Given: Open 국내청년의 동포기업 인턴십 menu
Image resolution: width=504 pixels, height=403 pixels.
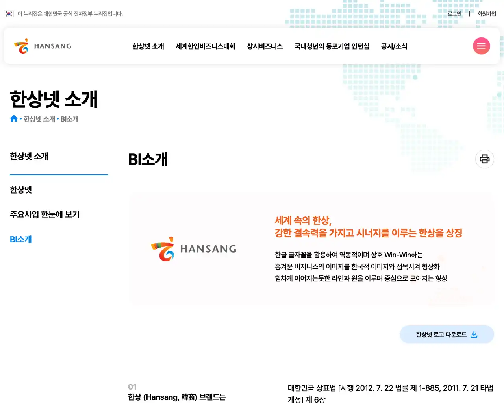Looking at the screenshot, I should 332,46.
